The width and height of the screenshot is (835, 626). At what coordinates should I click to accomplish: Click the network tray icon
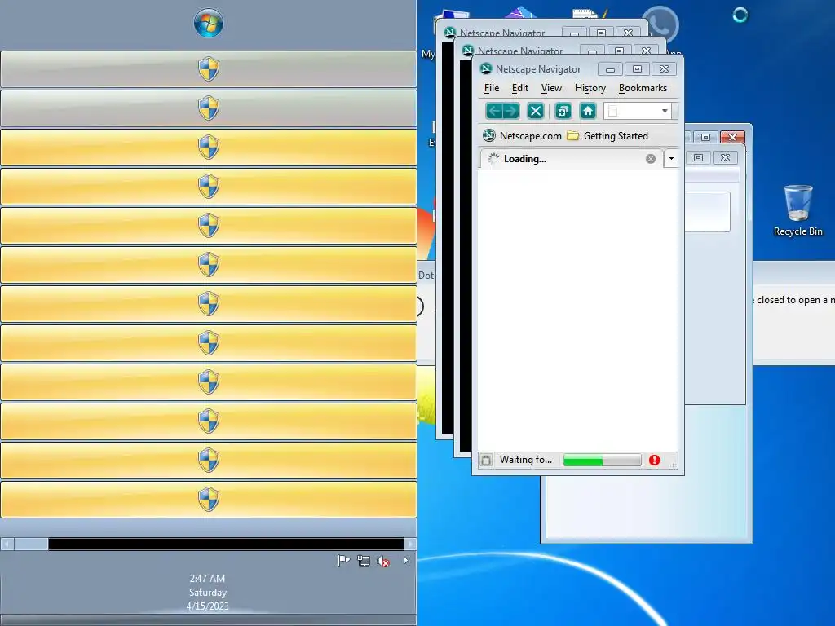pyautogui.click(x=364, y=561)
